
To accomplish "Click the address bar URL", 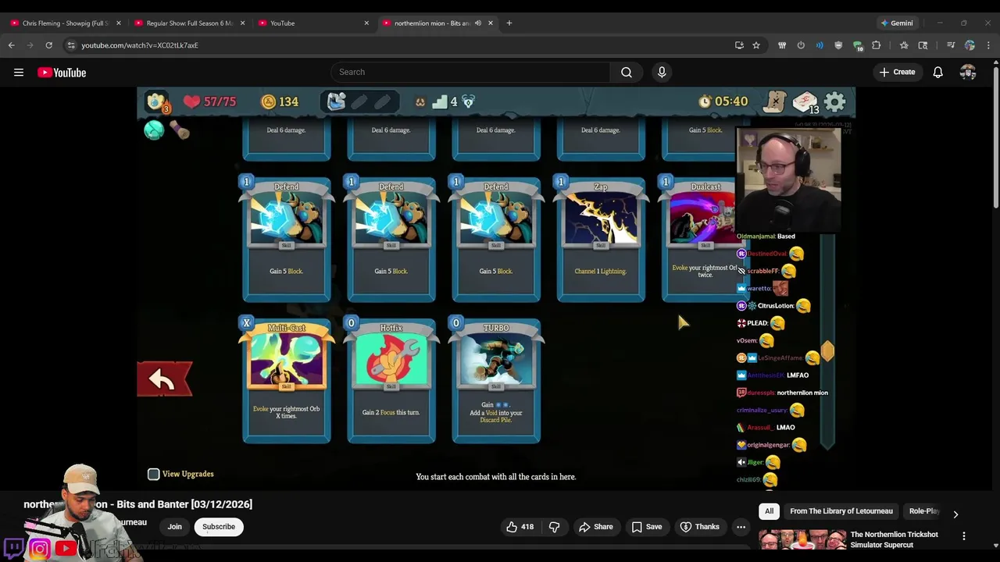I will tap(140, 45).
